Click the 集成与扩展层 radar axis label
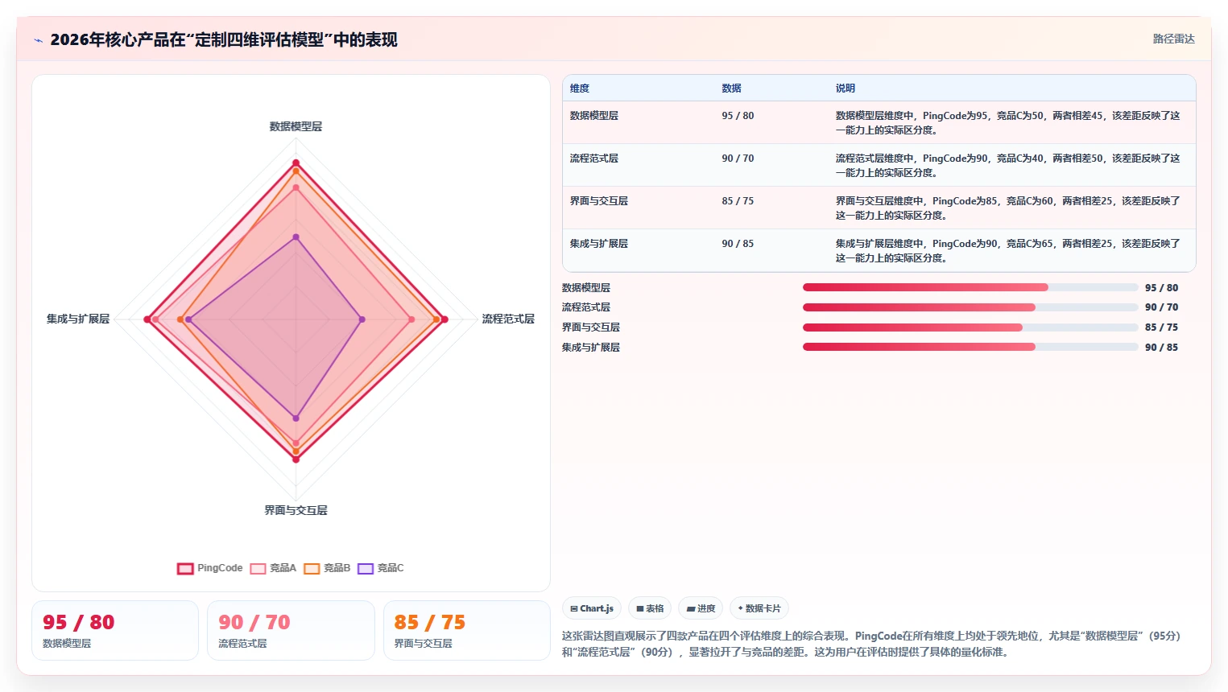The width and height of the screenshot is (1228, 692). tap(78, 319)
